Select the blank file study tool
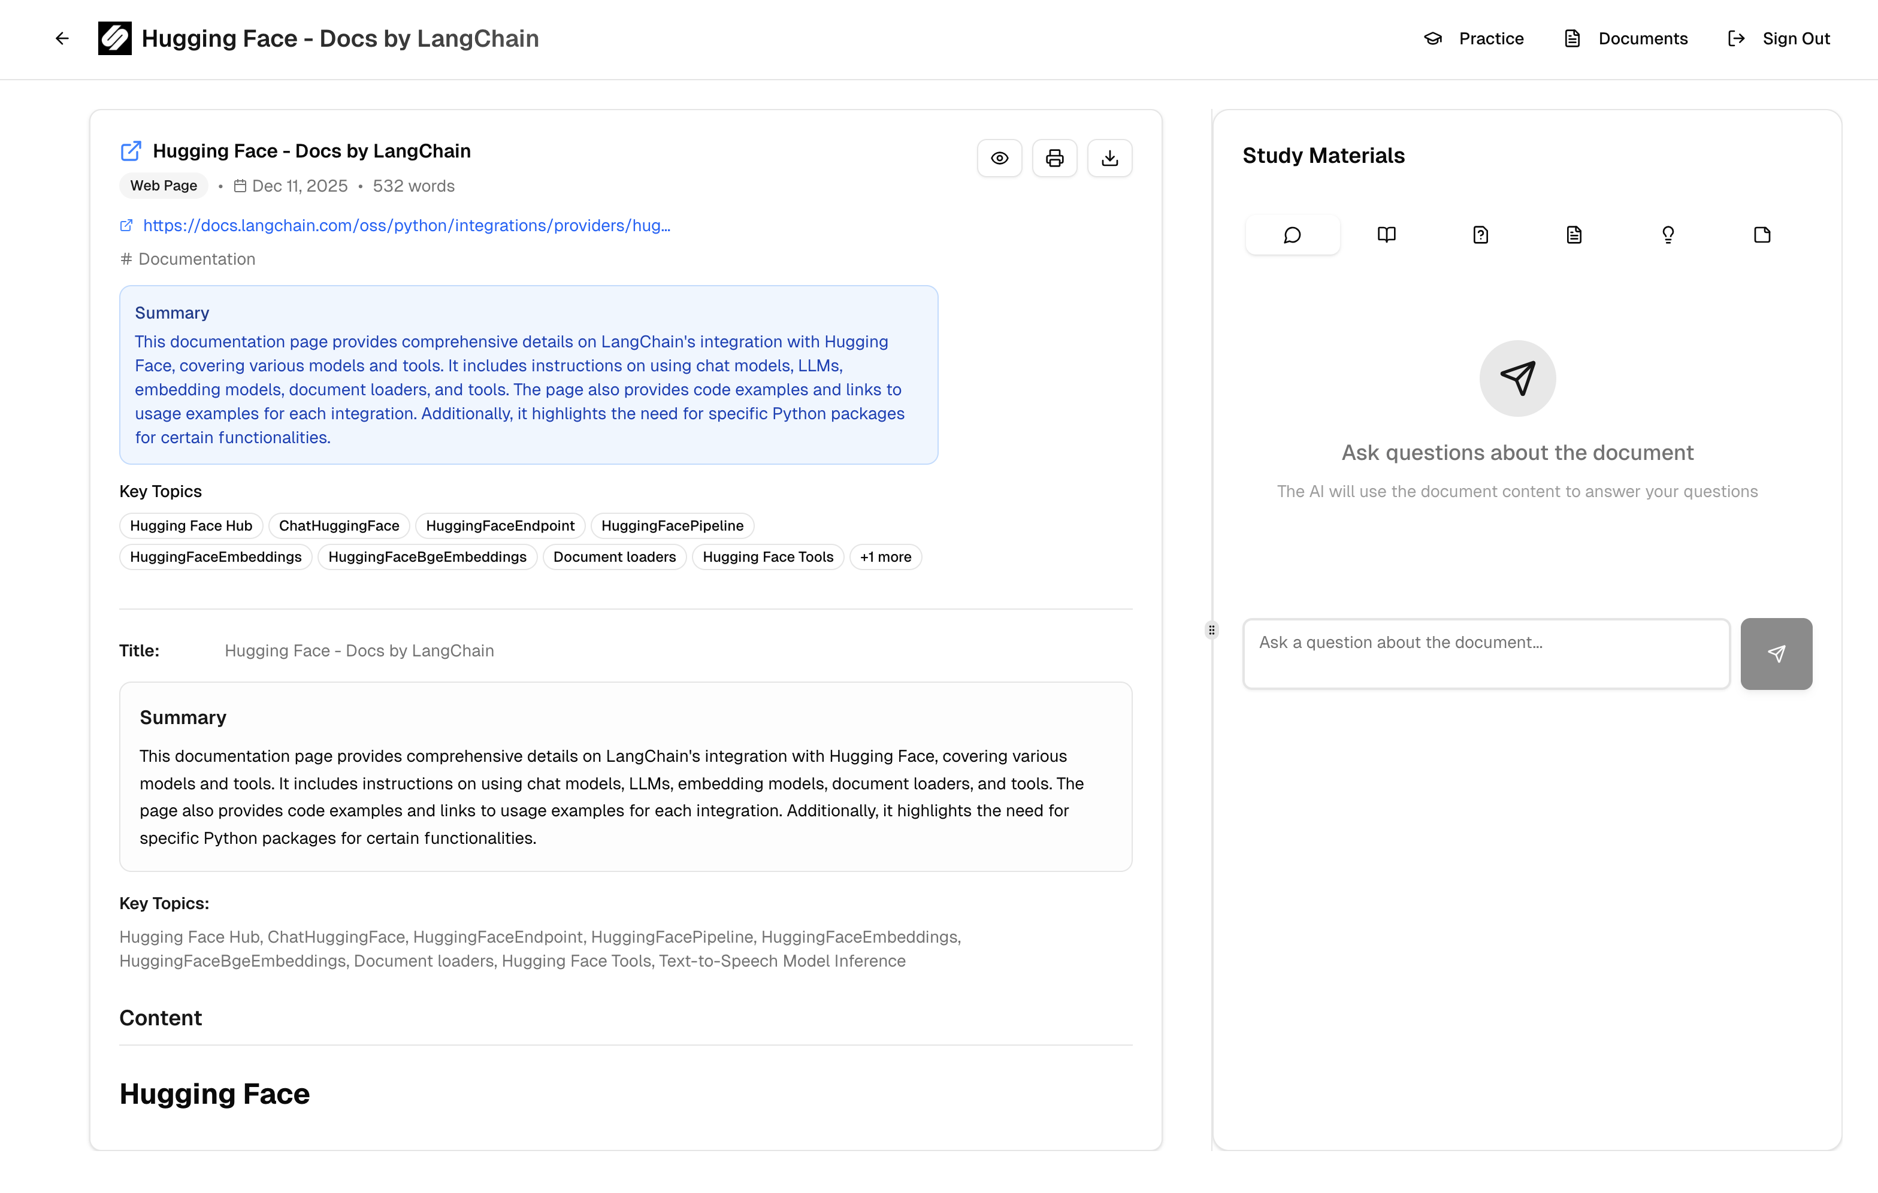 pos(1762,234)
